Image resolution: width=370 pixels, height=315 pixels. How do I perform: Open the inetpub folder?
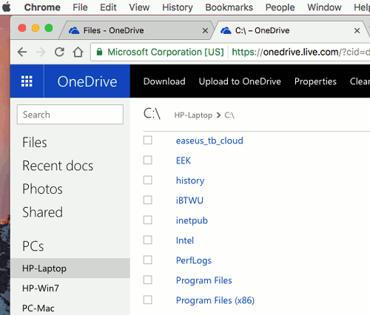(x=192, y=220)
